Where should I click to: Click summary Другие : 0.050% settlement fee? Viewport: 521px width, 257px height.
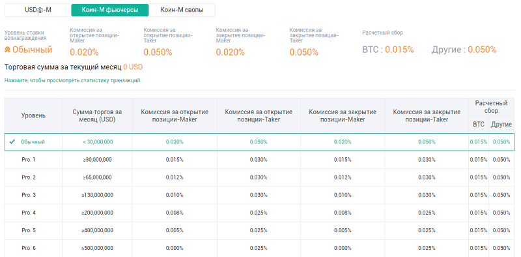coord(464,50)
